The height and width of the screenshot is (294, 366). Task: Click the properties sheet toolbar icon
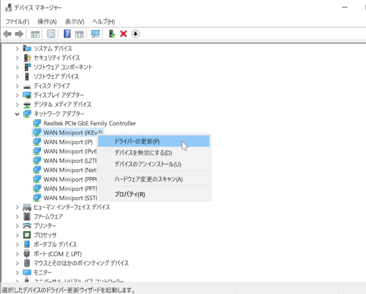coord(51,34)
